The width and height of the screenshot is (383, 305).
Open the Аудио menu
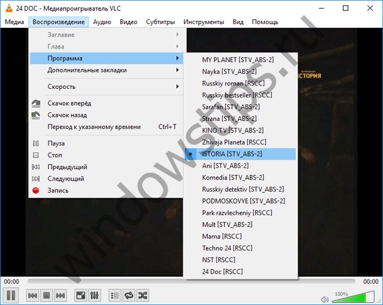click(x=102, y=22)
